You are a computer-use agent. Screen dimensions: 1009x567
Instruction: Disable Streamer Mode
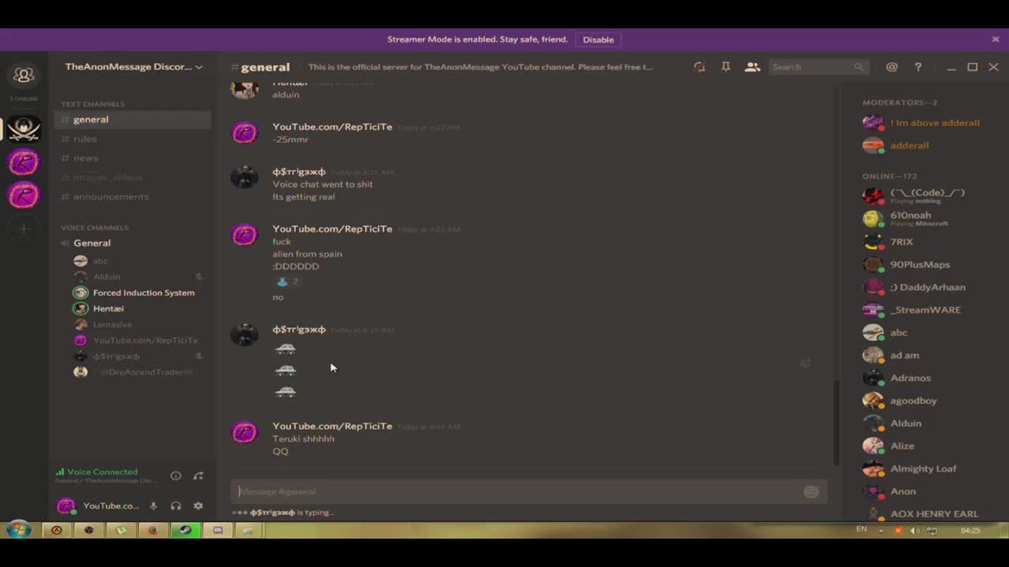[598, 39]
